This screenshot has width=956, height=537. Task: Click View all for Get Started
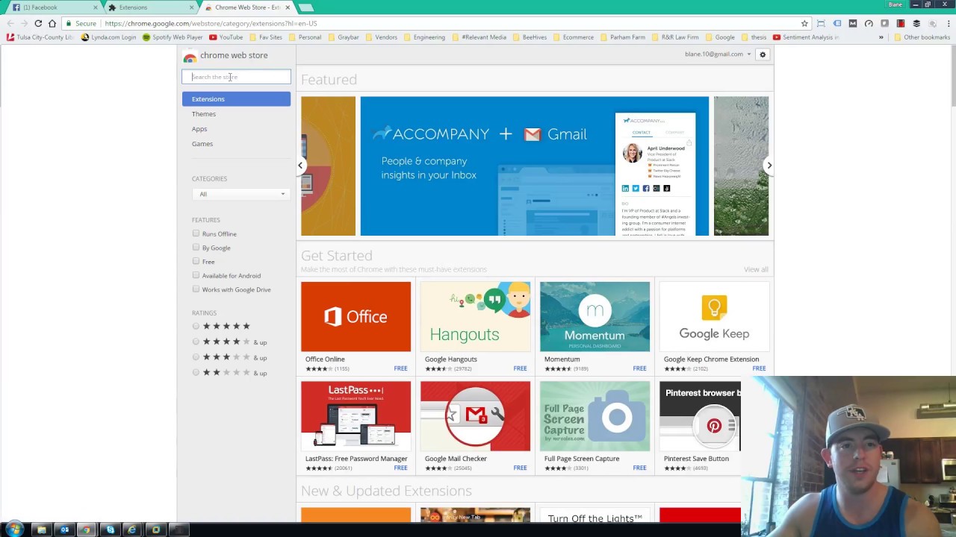pyautogui.click(x=756, y=269)
